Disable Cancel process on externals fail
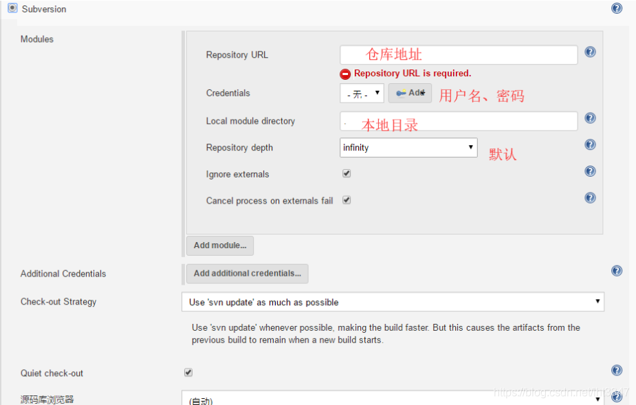The height and width of the screenshot is (405, 636). point(347,199)
